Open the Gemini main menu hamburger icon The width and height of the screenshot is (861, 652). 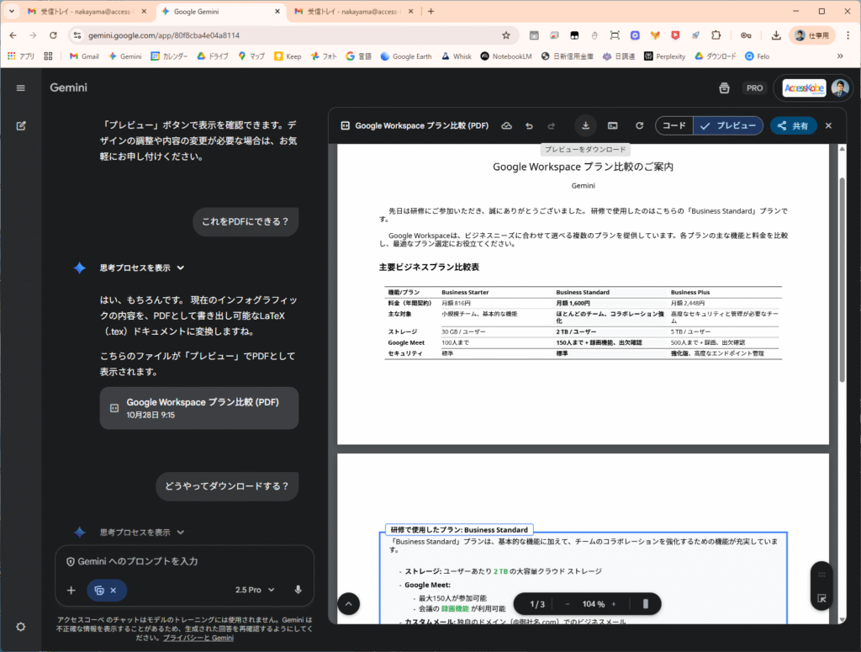click(21, 87)
